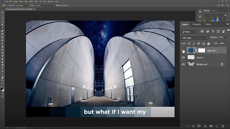Filter layers by shape layers
The image size is (230, 129).
tap(218, 31)
